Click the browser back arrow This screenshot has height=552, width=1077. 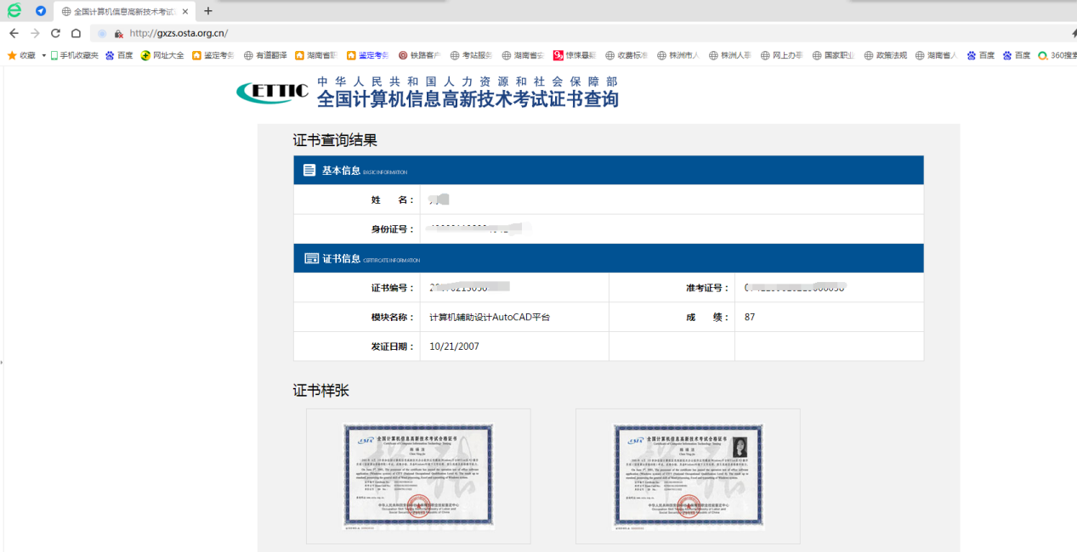[14, 33]
